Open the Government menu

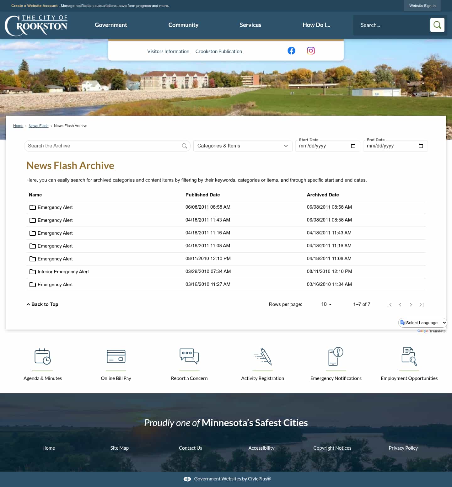click(x=111, y=25)
